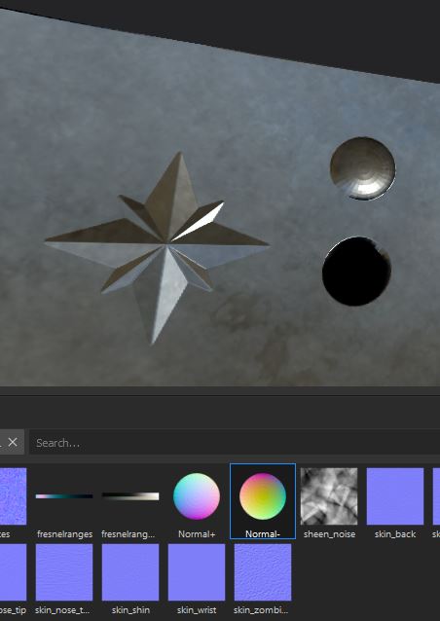
Task: Clear the filter with the X button
Action: click(13, 442)
